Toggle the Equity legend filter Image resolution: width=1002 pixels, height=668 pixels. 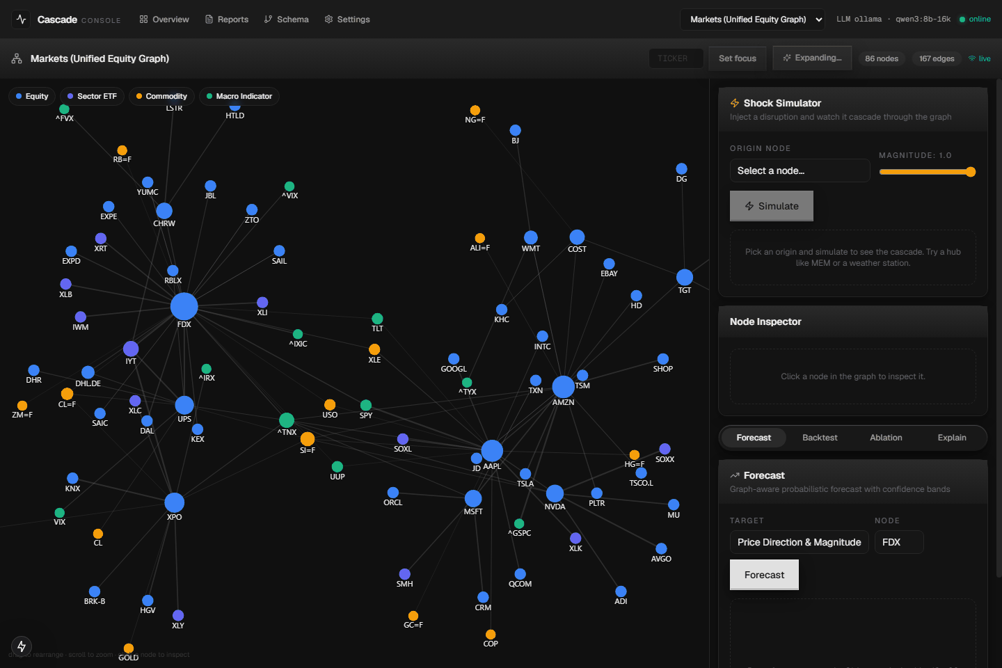pos(32,96)
